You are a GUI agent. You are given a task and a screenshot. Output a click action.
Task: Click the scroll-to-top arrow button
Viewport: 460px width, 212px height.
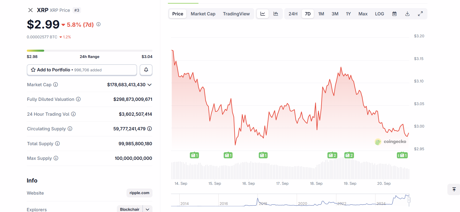(454, 189)
